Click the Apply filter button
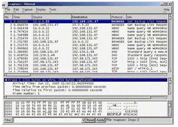 pos(100,120)
